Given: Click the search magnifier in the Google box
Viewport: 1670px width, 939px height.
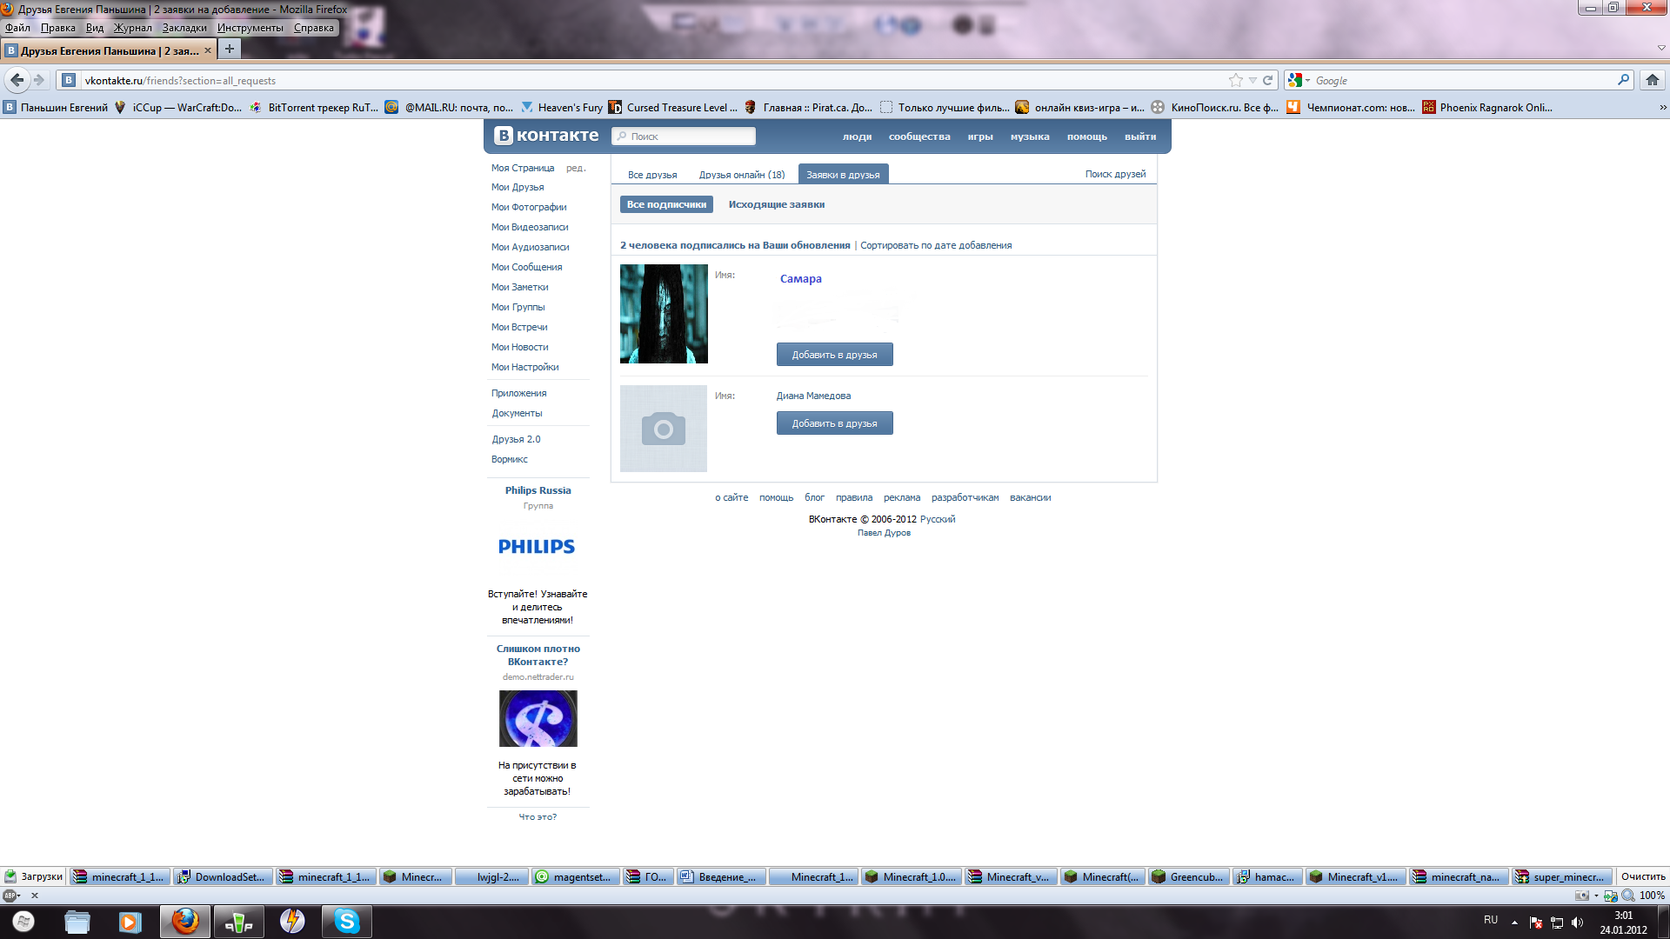Looking at the screenshot, I should point(1623,80).
